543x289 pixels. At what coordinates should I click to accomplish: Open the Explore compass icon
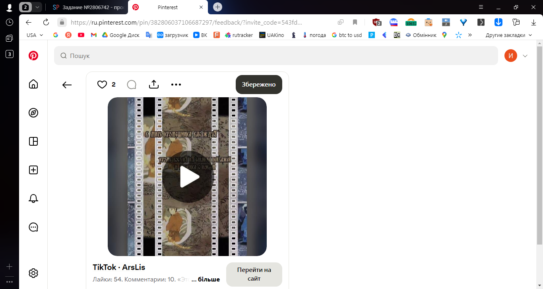[x=33, y=113]
